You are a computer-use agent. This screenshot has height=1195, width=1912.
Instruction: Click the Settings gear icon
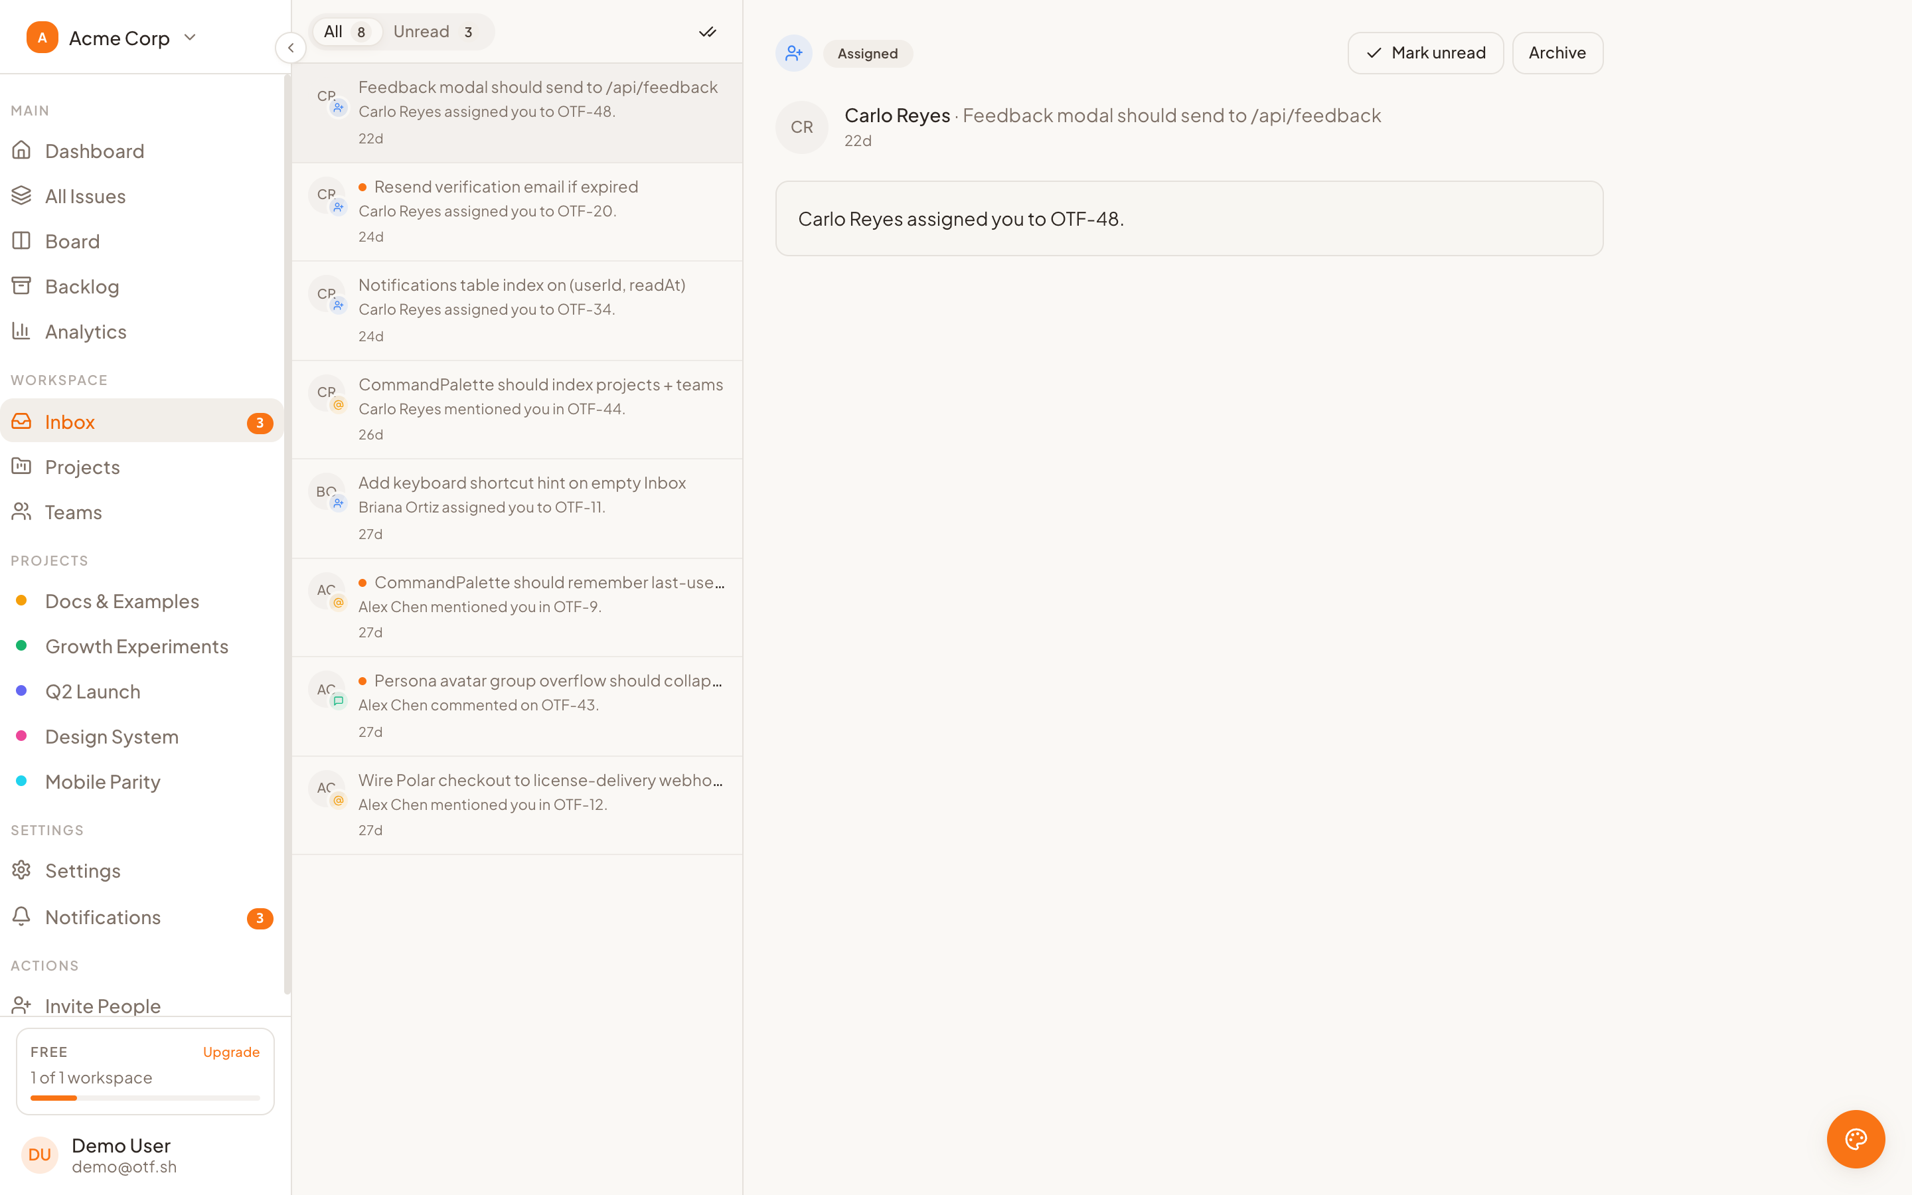pos(21,870)
